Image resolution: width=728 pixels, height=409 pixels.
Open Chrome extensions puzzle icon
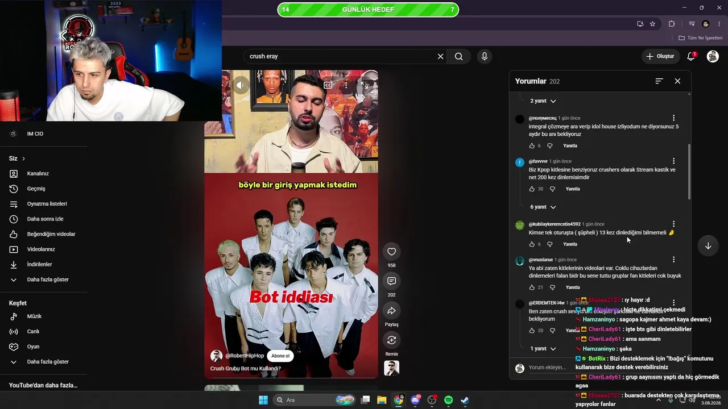coord(672,24)
